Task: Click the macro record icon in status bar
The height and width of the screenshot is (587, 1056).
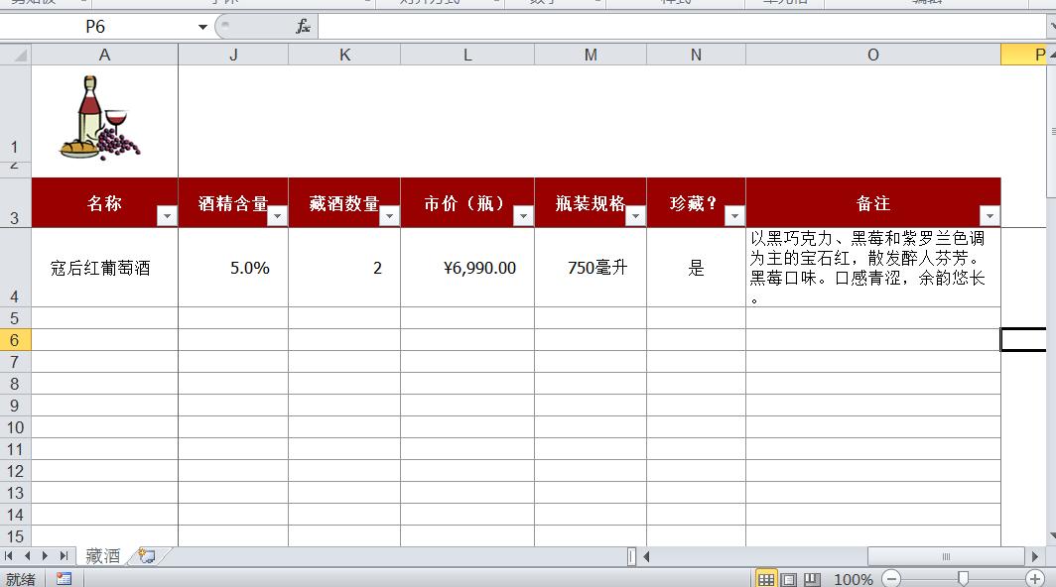Action: click(65, 579)
